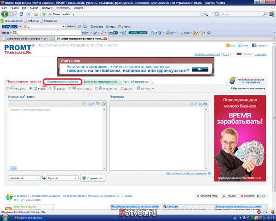Viewport: 276px width, 221px height.
Task: Select the Компьютеры topic radio button
Action: [x=70, y=88]
